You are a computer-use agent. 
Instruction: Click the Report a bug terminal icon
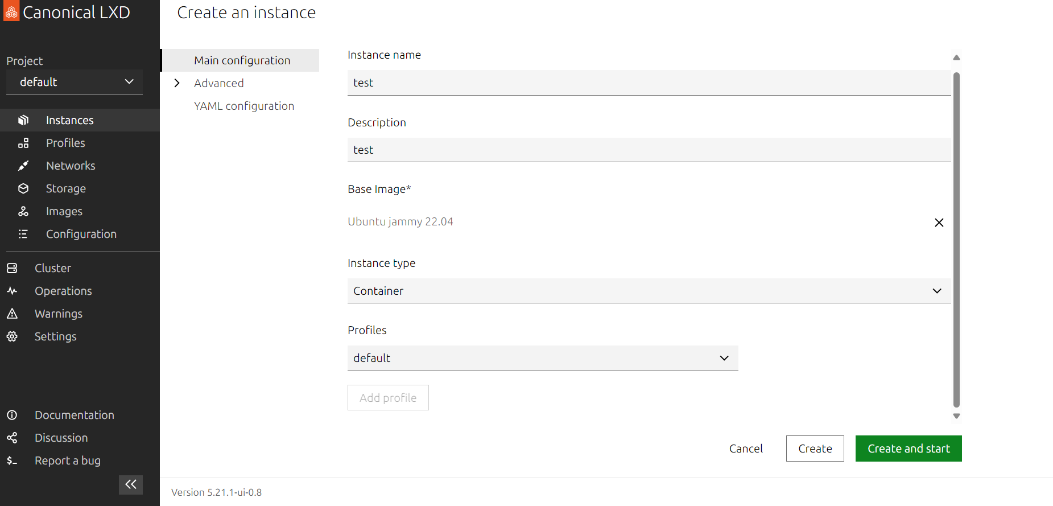click(x=12, y=460)
